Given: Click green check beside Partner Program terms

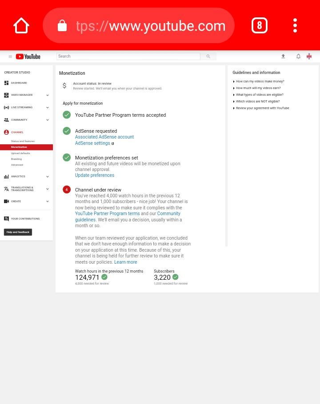Looking at the screenshot, I should [x=67, y=114].
